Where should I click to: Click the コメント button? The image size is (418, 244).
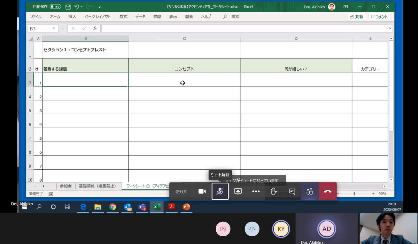point(379,17)
